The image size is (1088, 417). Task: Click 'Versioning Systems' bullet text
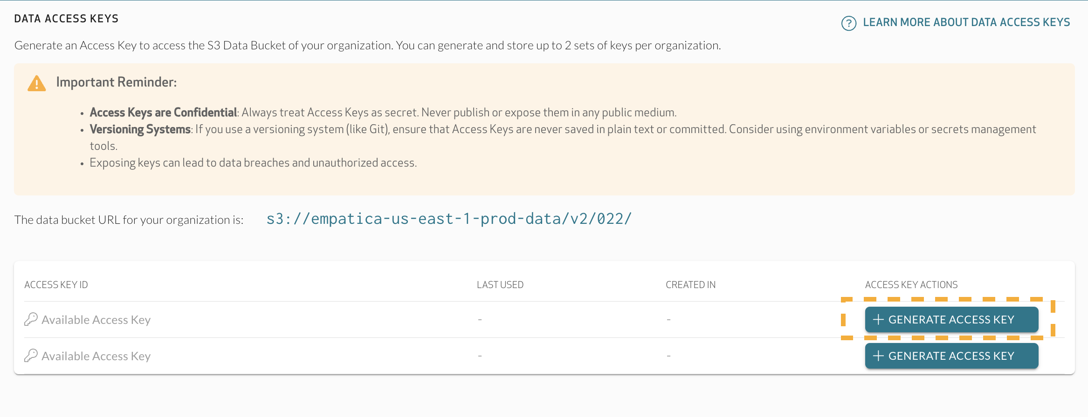click(140, 129)
